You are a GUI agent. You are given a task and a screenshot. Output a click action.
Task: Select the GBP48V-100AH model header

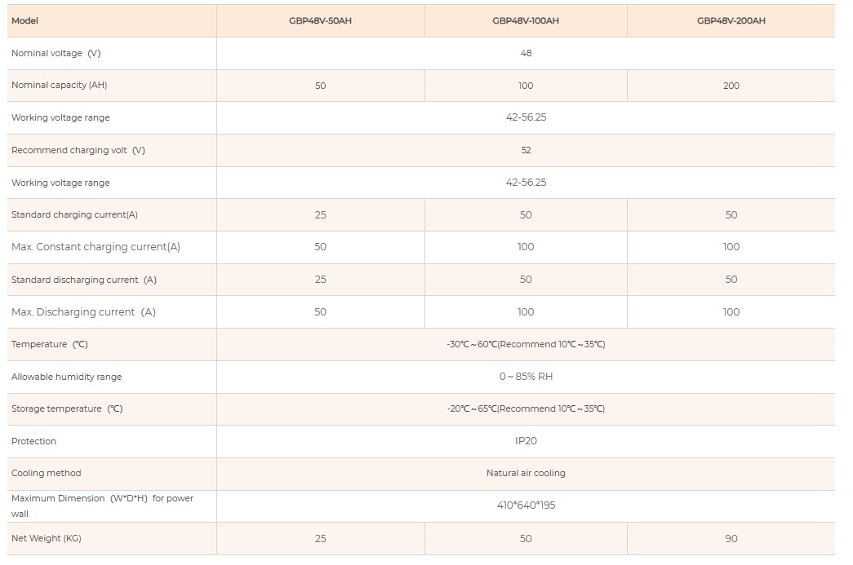526,20
